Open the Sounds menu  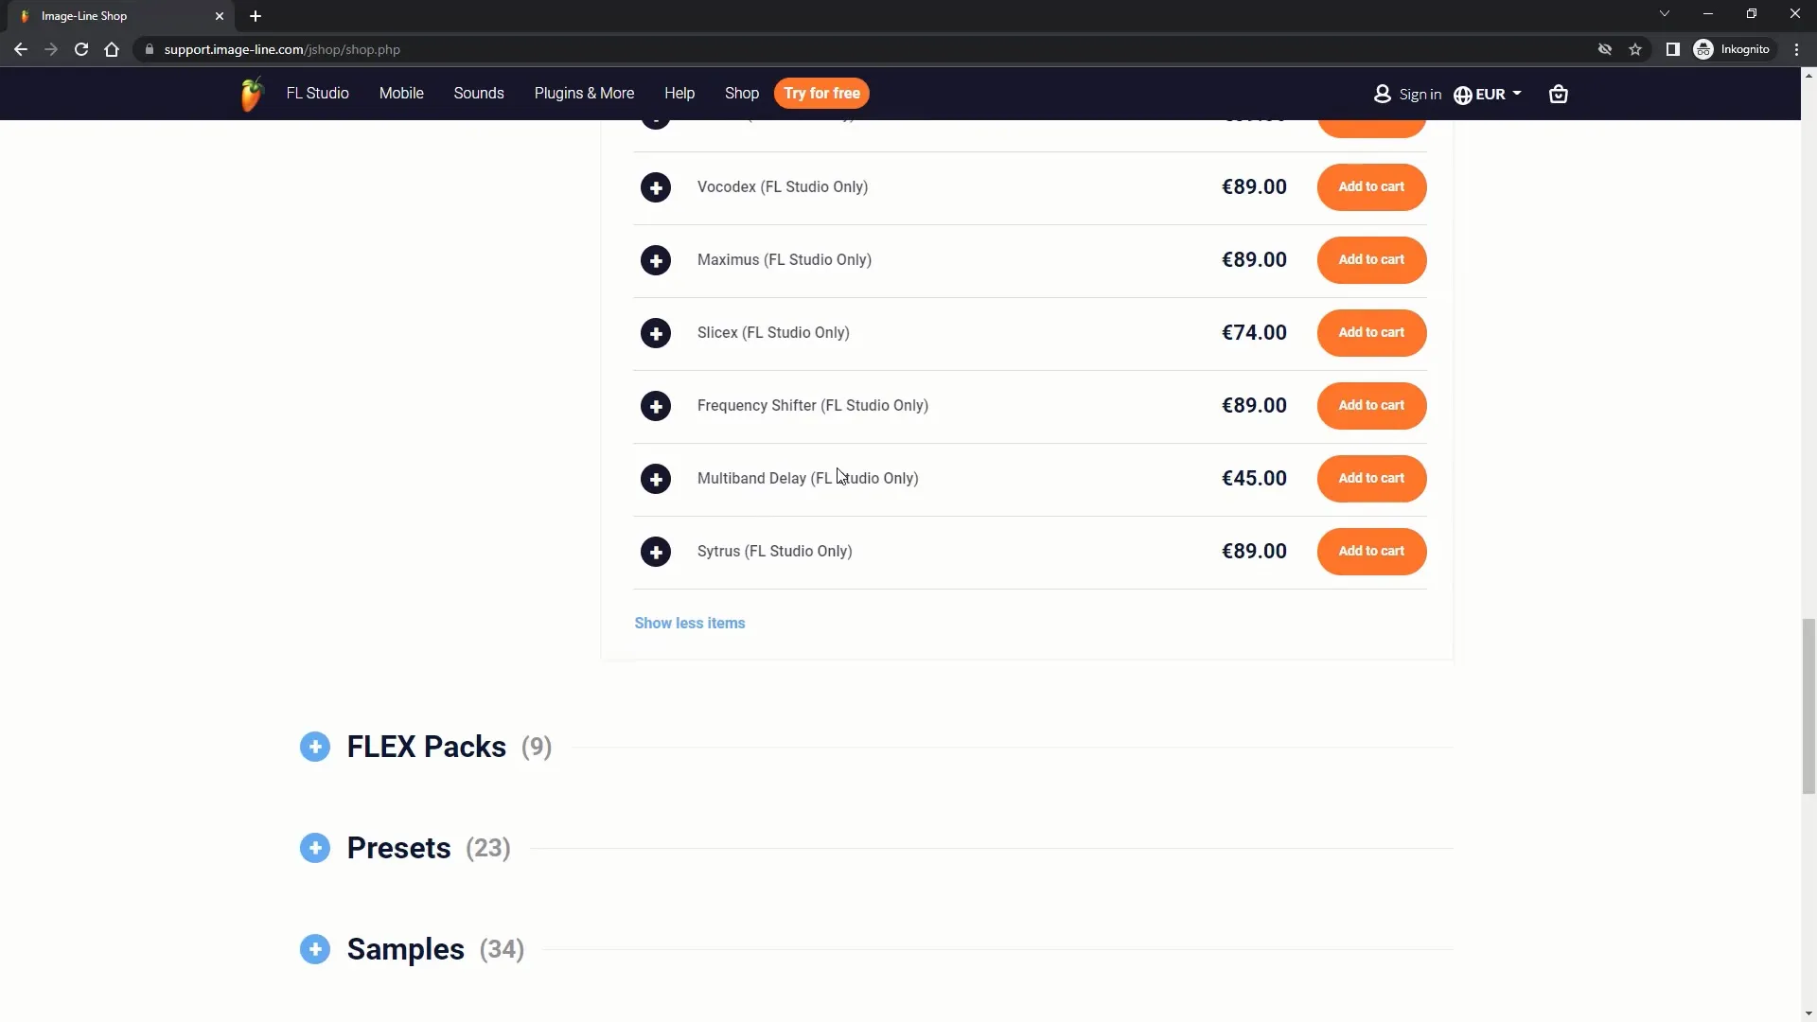point(478,93)
